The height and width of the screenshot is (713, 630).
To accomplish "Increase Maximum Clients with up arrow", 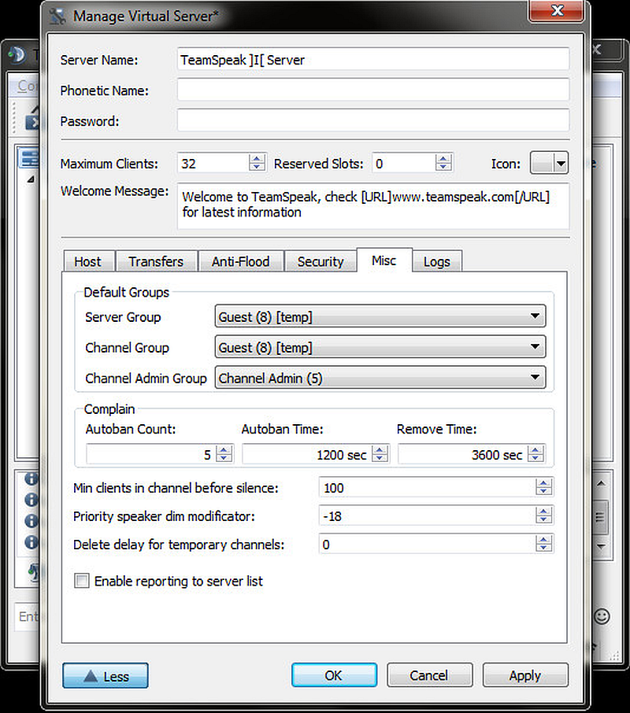I will [257, 158].
